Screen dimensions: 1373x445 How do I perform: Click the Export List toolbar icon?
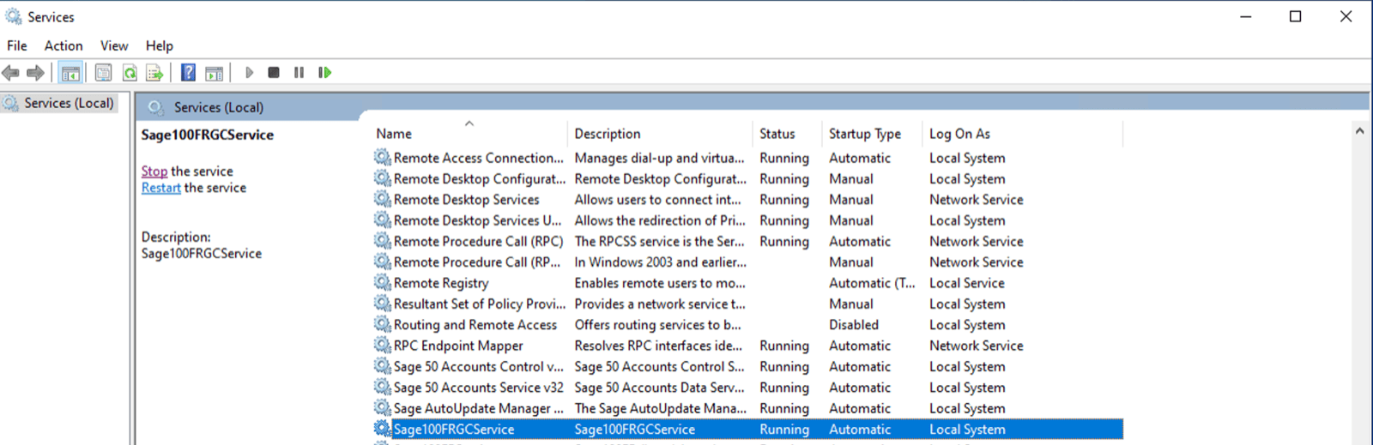[x=154, y=73]
